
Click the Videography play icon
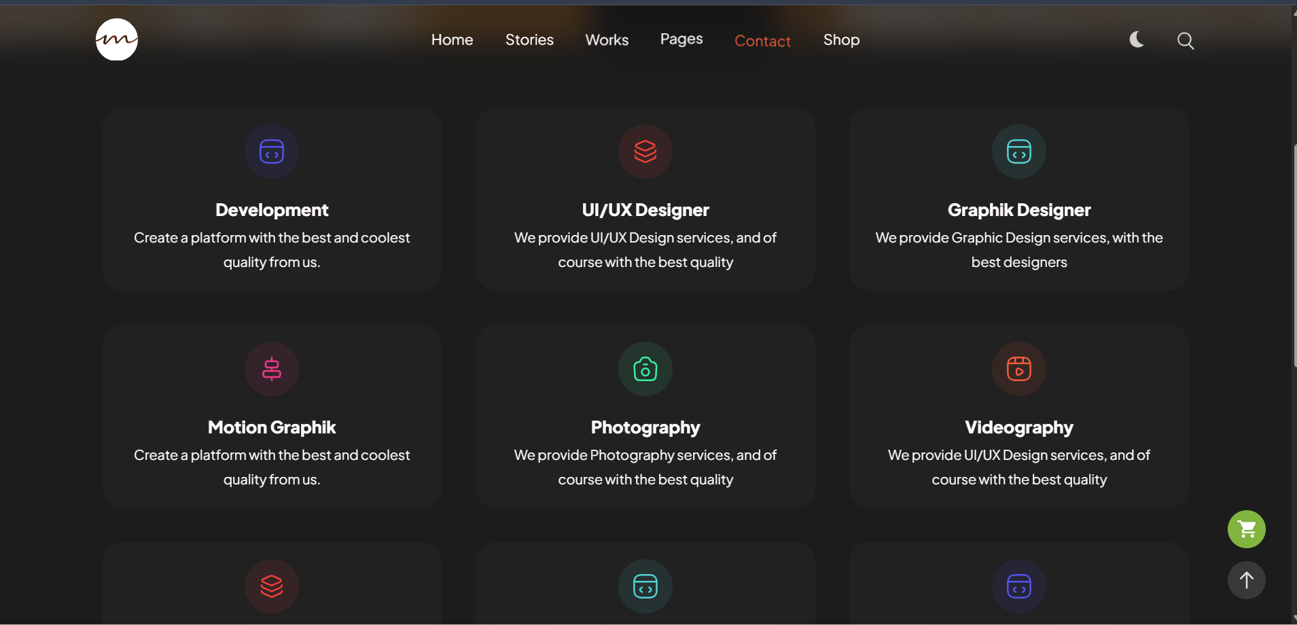click(x=1019, y=369)
